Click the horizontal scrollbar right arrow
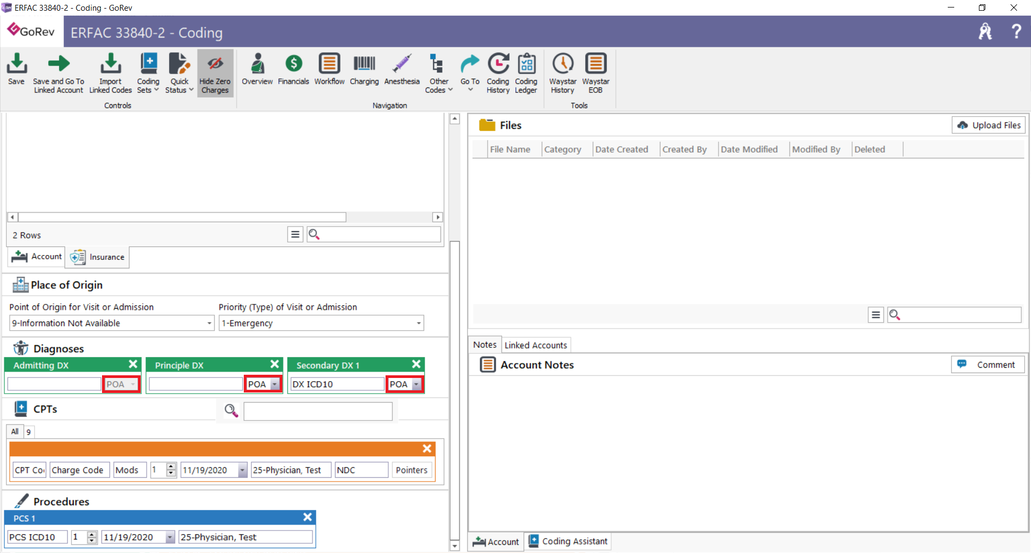 pos(438,217)
